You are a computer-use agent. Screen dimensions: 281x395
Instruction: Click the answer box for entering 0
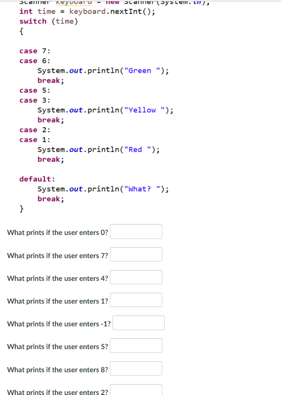click(x=136, y=231)
